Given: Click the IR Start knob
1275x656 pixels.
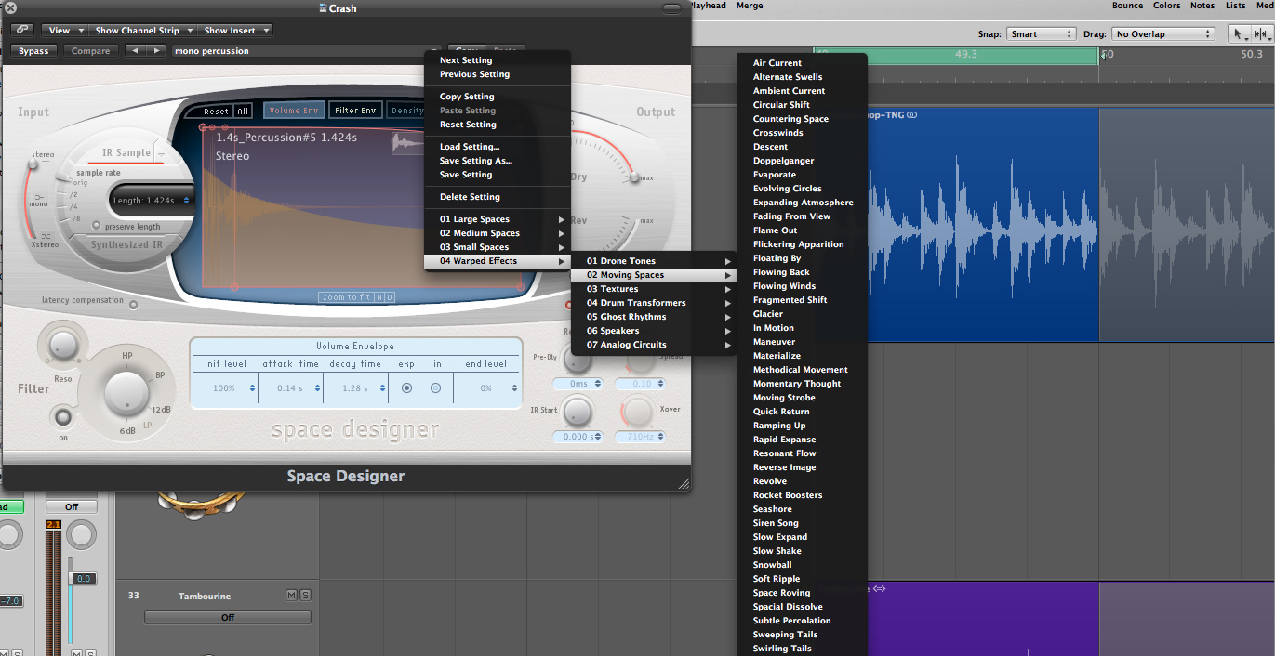Looking at the screenshot, I should [578, 412].
